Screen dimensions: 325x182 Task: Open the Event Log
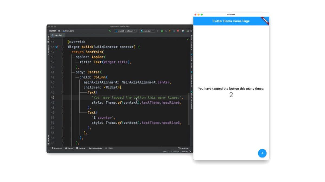pyautogui.click(x=184, y=148)
